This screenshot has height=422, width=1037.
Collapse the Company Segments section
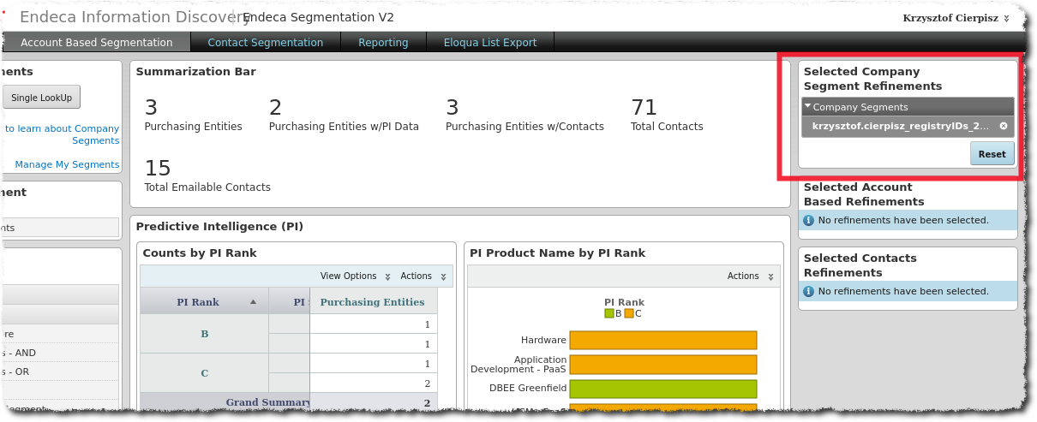coord(807,107)
